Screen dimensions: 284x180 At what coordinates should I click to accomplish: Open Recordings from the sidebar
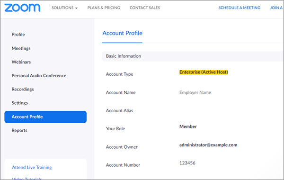point(23,89)
